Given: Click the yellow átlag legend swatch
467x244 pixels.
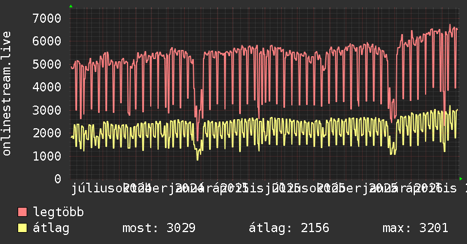Looking at the screenshot, I should [x=22, y=228].
